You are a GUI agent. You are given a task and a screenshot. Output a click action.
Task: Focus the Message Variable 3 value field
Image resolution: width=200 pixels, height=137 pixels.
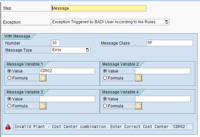tap(67, 99)
